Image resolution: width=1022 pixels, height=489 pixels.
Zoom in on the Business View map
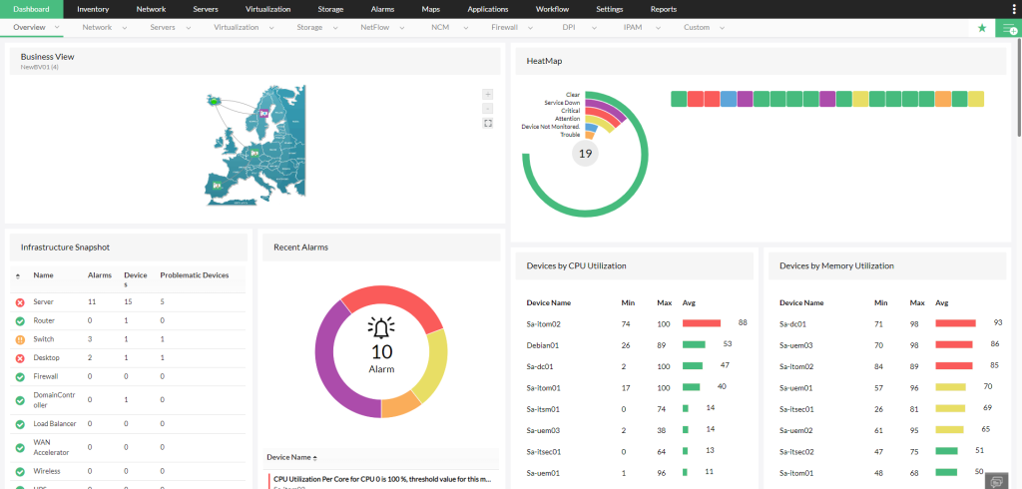point(487,93)
